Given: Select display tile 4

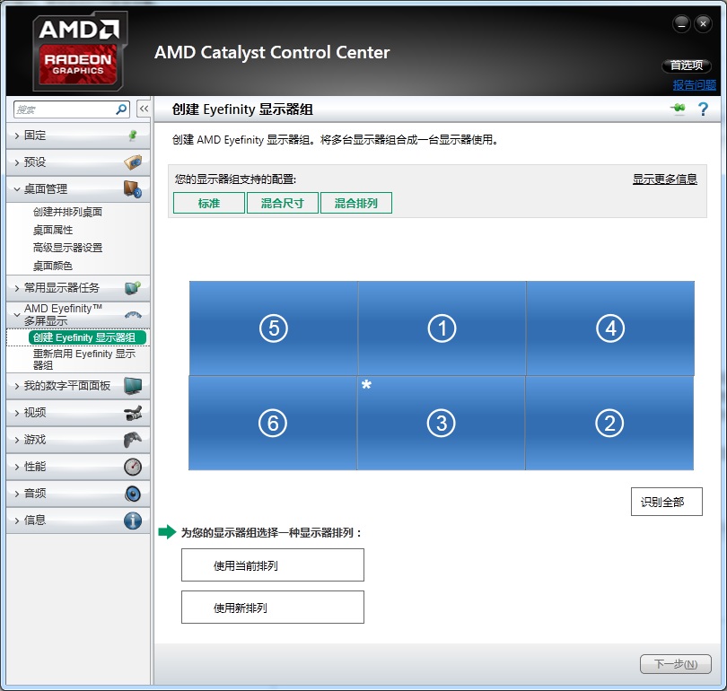Looking at the screenshot, I should pos(610,328).
